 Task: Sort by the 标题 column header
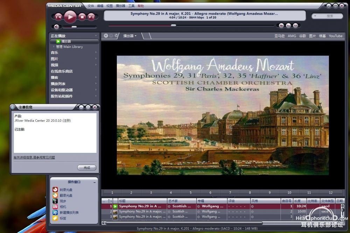point(142,201)
